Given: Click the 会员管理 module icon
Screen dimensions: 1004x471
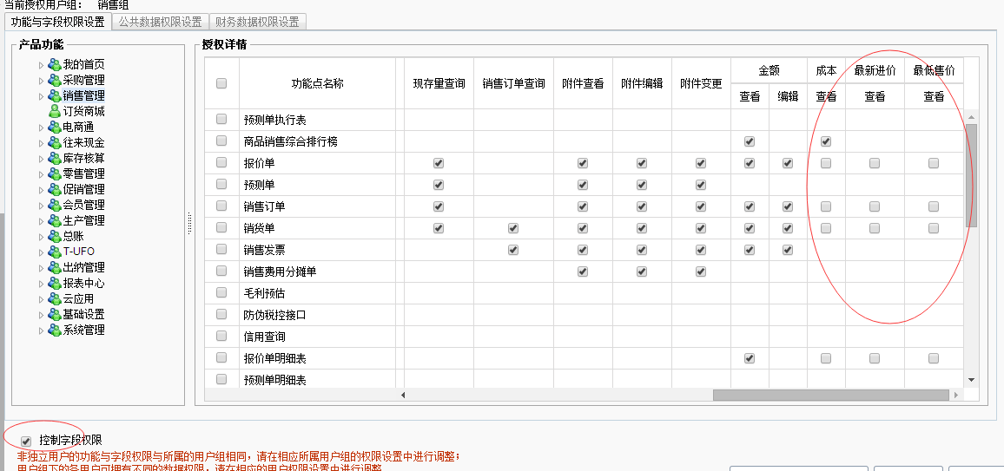Looking at the screenshot, I should coord(55,206).
